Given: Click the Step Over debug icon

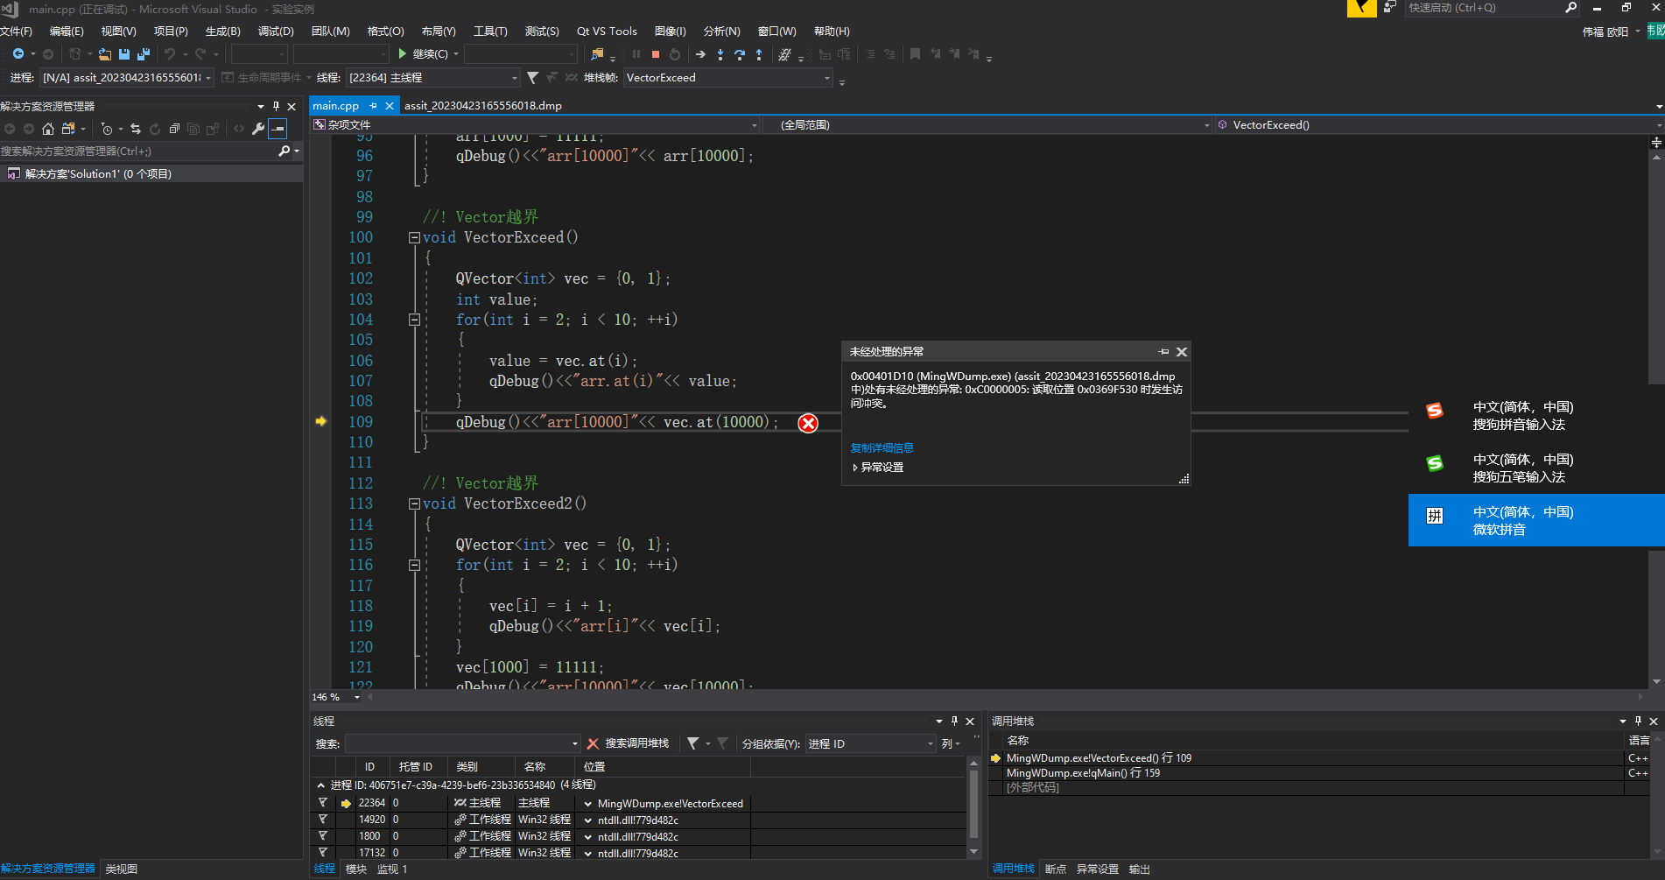Looking at the screenshot, I should [740, 54].
